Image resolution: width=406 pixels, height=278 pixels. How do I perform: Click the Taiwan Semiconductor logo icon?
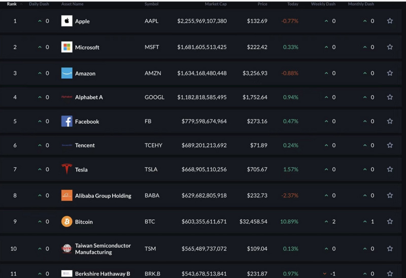[67, 249]
